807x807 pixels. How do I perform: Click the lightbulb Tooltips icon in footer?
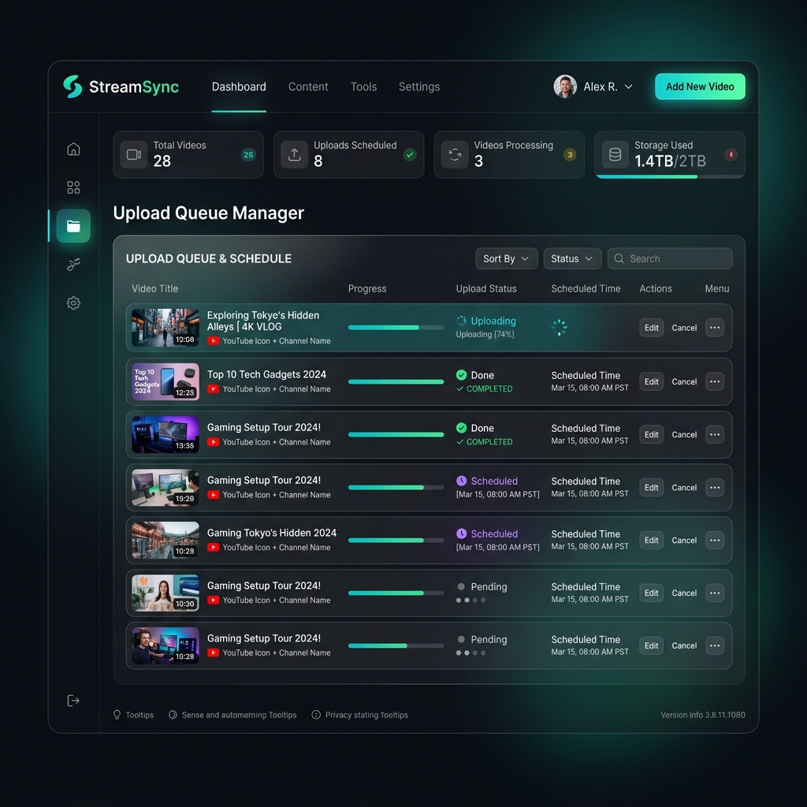click(117, 715)
